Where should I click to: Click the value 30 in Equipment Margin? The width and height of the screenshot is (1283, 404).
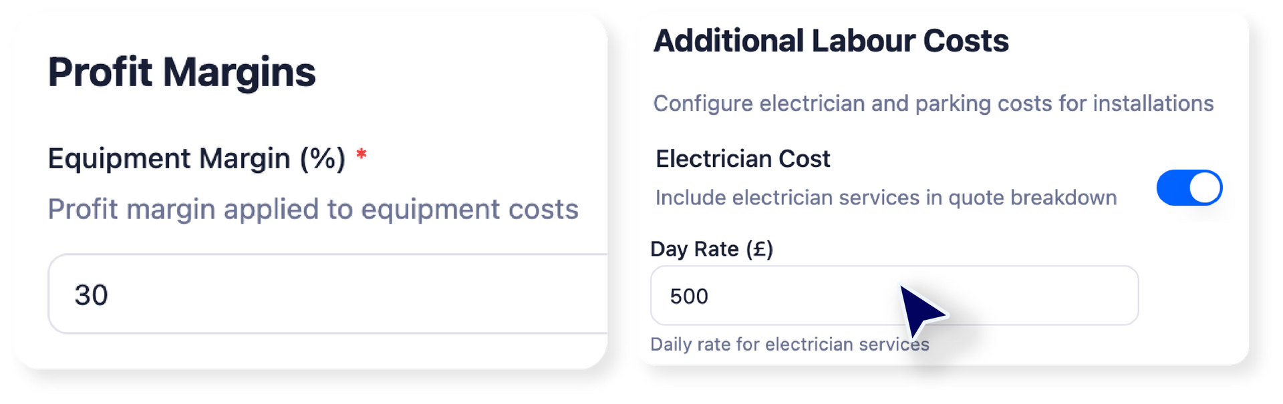[91, 295]
